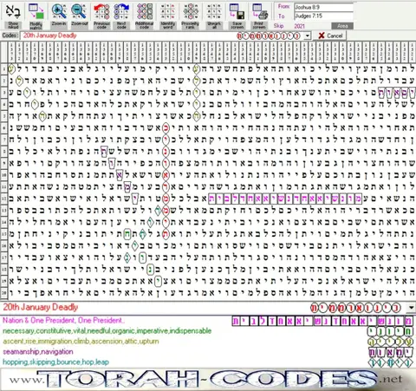The image size is (416, 391).
Task: Select '20th January Deadly' in the lower list
Action: (41, 307)
